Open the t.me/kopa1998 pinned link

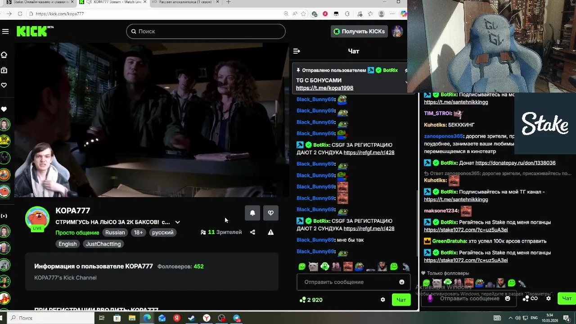324,88
